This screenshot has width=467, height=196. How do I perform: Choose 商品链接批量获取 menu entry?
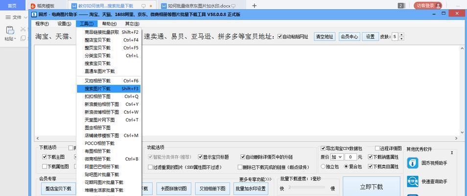click(x=109, y=32)
